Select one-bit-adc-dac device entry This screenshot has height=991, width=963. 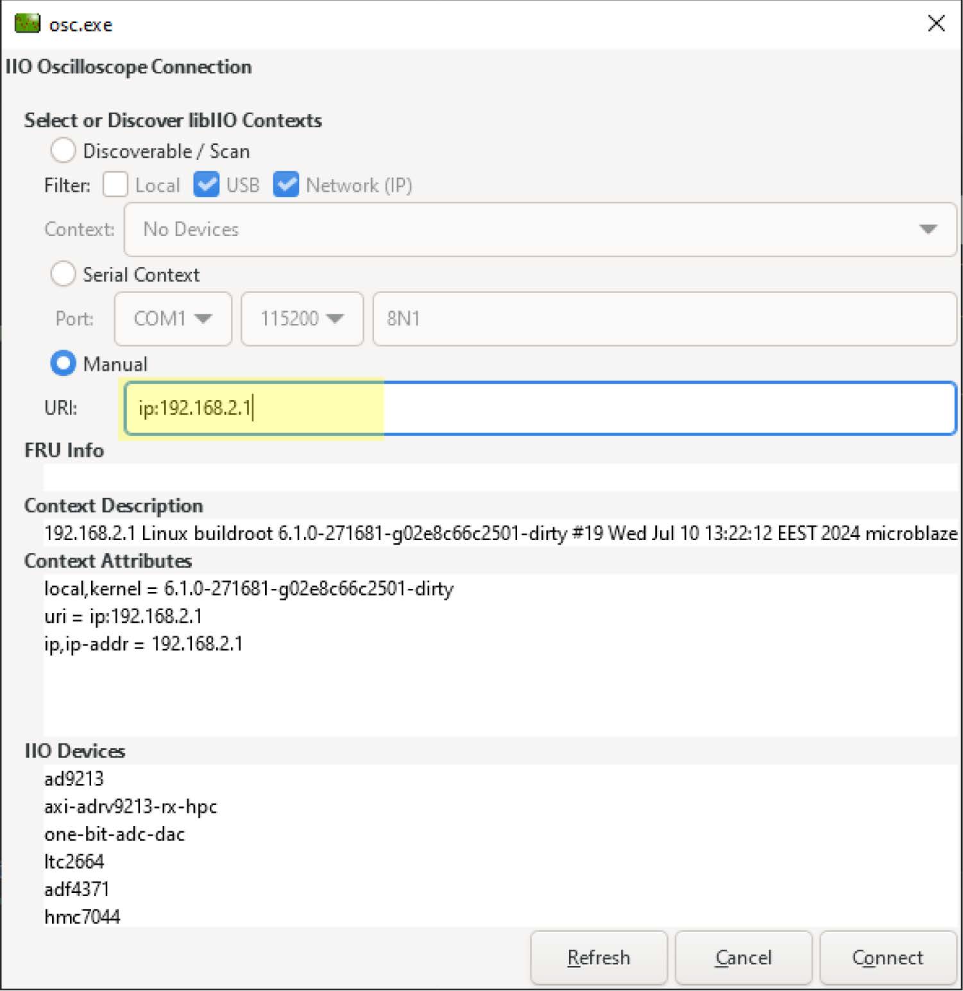pos(115,834)
